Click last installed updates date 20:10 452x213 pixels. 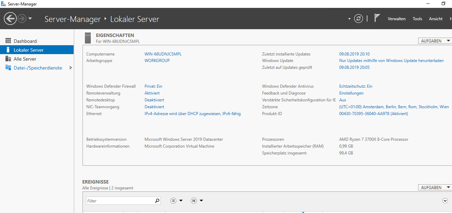pyautogui.click(x=354, y=54)
